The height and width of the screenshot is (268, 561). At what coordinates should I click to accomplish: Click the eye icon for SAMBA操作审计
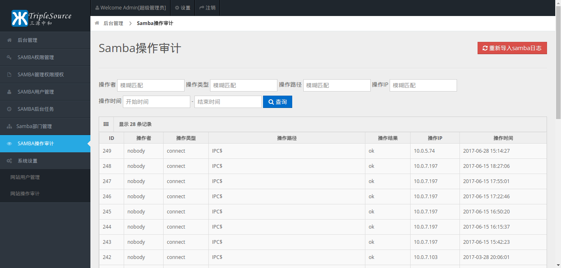[x=9, y=144]
